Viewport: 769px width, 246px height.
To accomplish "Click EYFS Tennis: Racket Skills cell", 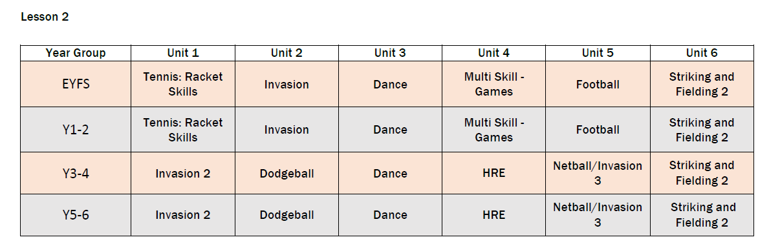I will pyautogui.click(x=183, y=84).
